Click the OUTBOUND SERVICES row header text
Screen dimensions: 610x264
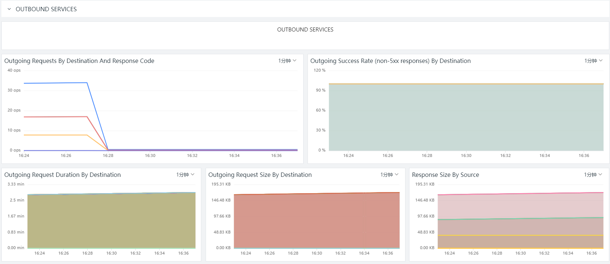pyautogui.click(x=46, y=9)
